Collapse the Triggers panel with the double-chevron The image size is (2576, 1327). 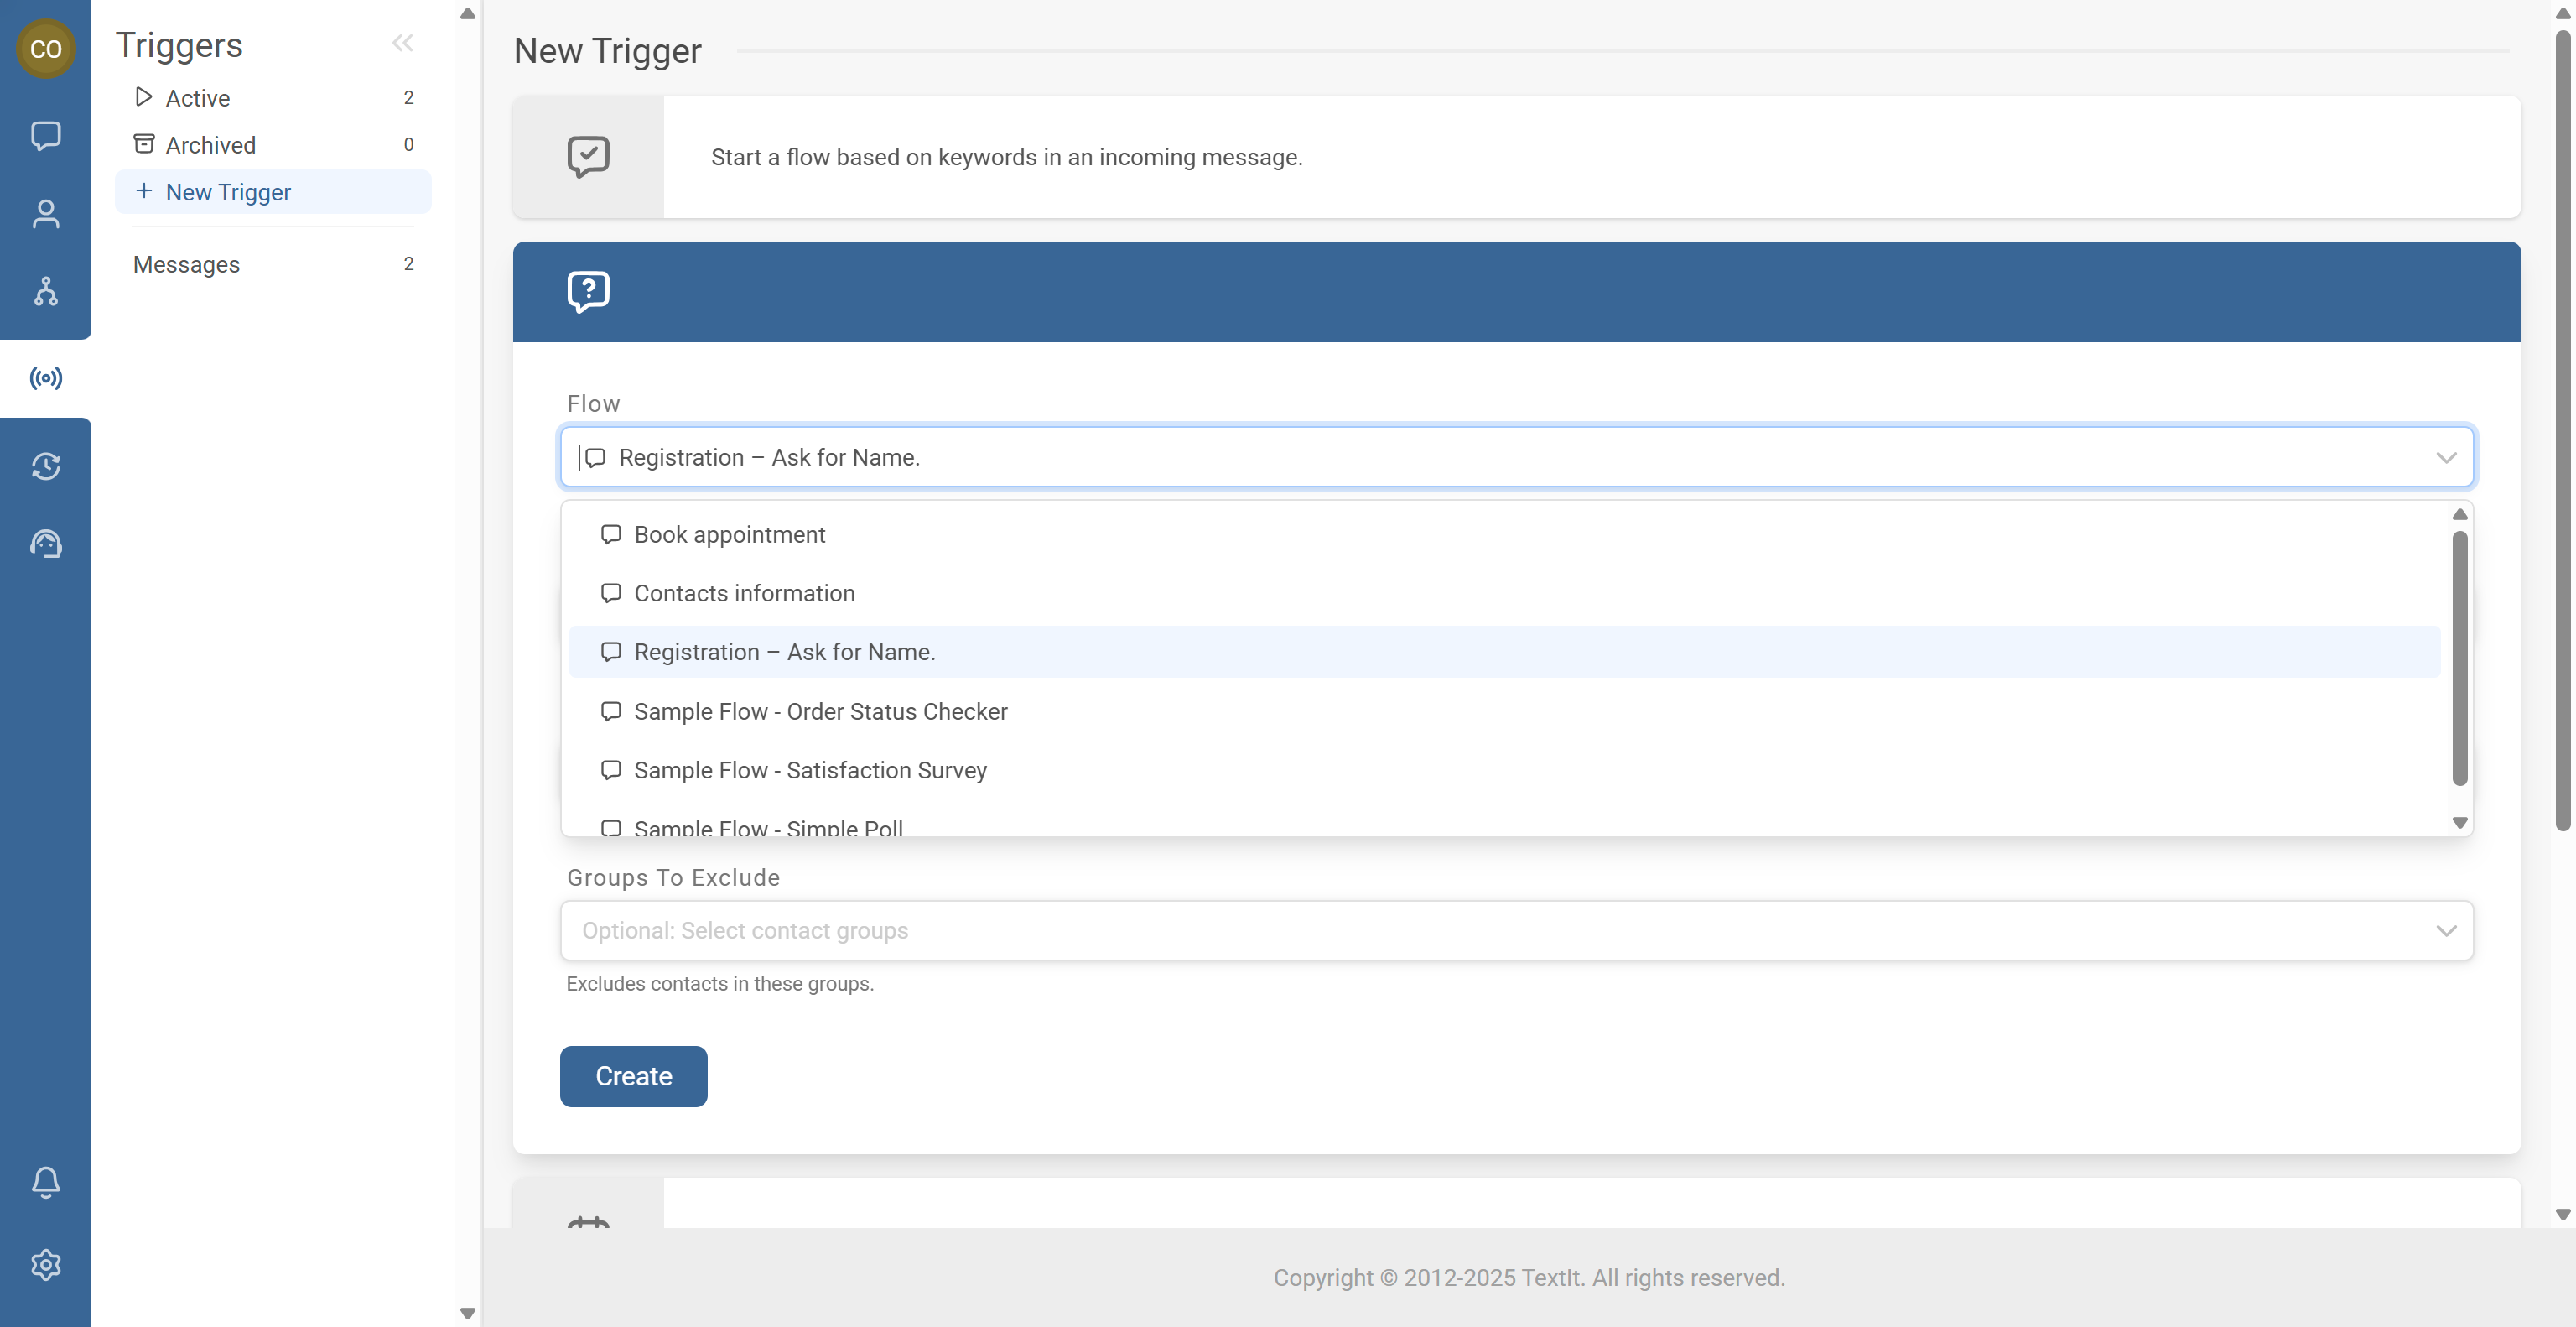(x=403, y=43)
